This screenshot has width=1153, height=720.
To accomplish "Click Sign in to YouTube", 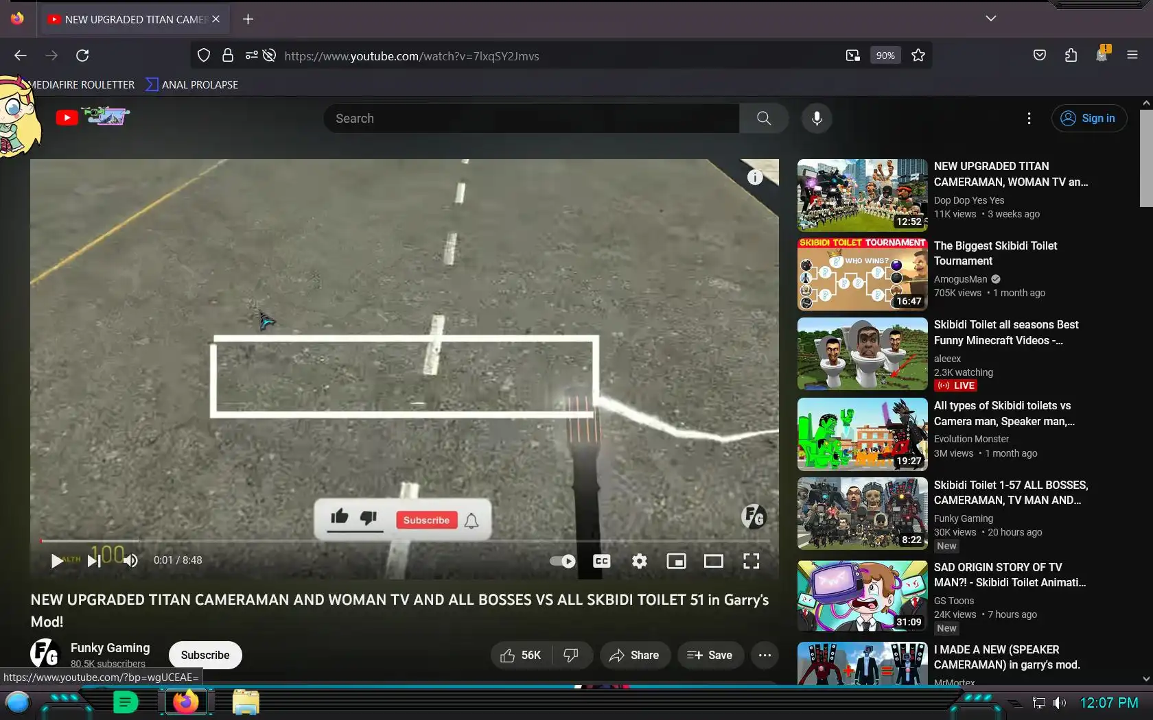I will tap(1089, 118).
